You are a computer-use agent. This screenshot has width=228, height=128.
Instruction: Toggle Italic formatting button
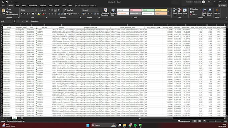click(x=24, y=14)
